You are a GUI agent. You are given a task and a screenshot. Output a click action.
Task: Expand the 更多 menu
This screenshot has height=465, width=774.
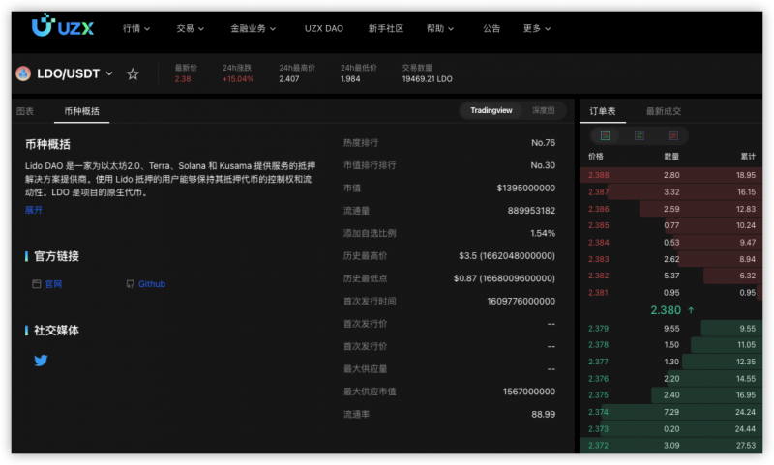(537, 29)
